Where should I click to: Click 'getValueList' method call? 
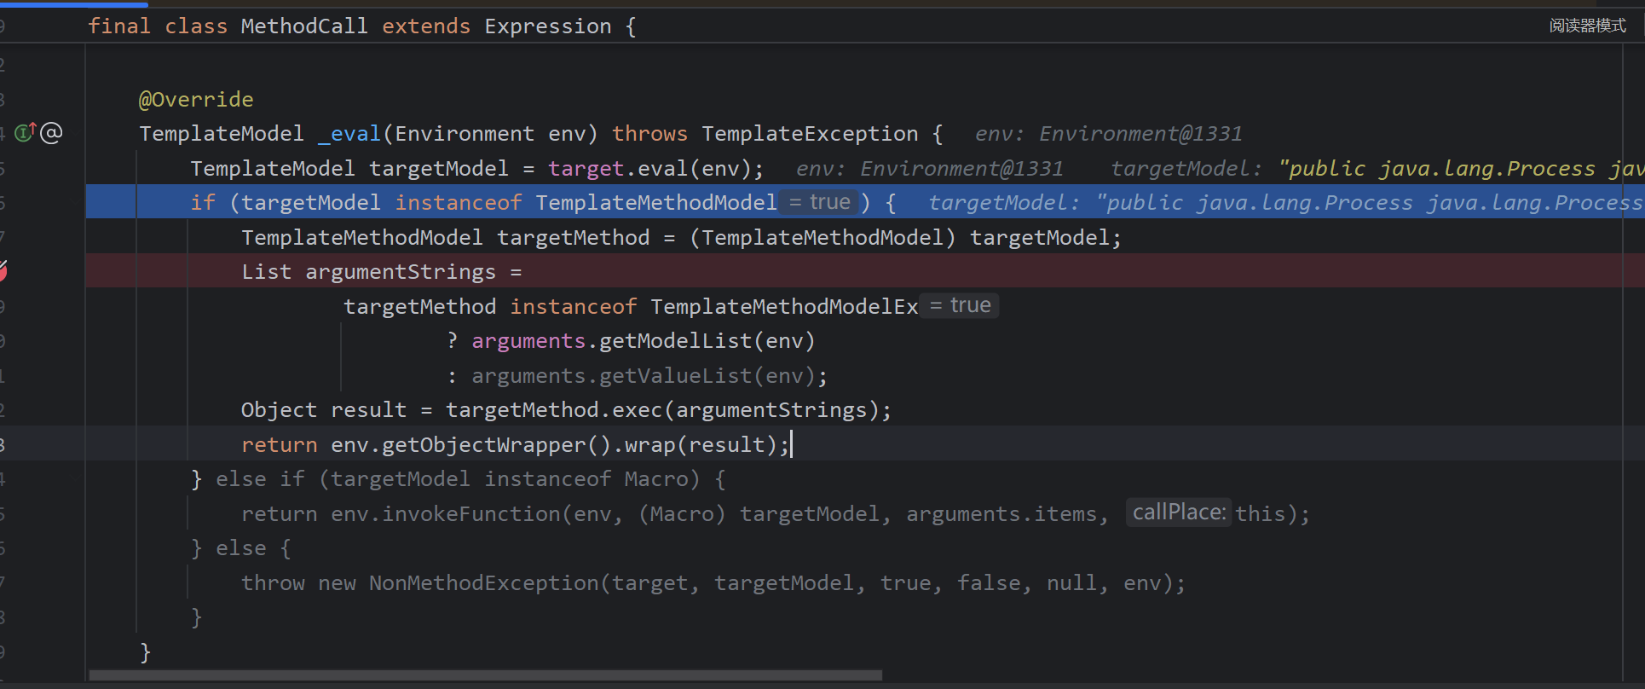click(x=676, y=376)
